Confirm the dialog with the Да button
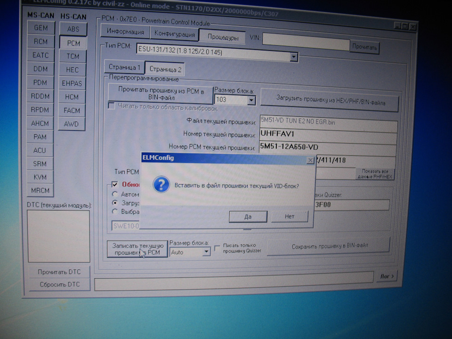Image resolution: width=452 pixels, height=339 pixels. click(x=248, y=217)
